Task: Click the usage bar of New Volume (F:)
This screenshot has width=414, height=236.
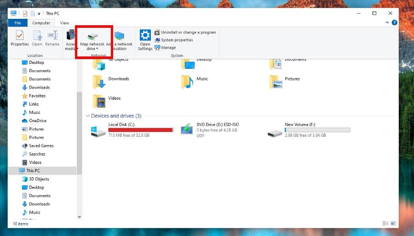Action: click(x=317, y=130)
